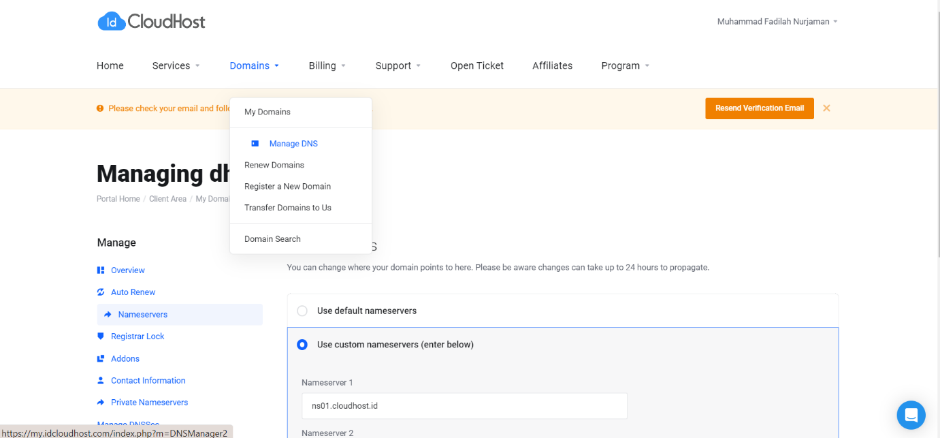Open the Client Area breadcrumb
The width and height of the screenshot is (940, 438).
167,199
